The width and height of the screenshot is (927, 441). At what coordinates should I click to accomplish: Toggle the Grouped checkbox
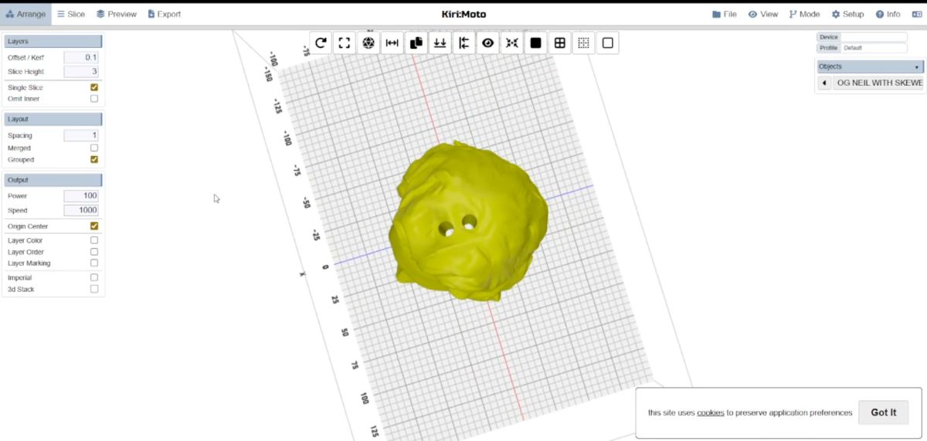tap(94, 159)
